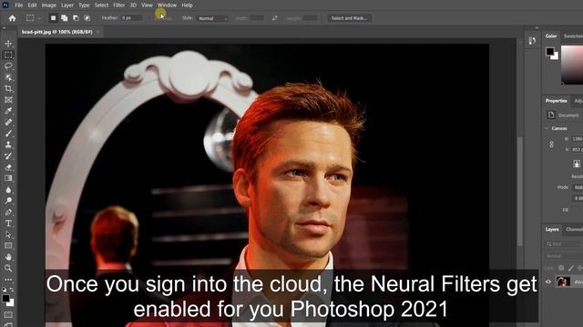Toggle Quick Mask mode icon
This screenshot has height=327, width=583.
8,315
